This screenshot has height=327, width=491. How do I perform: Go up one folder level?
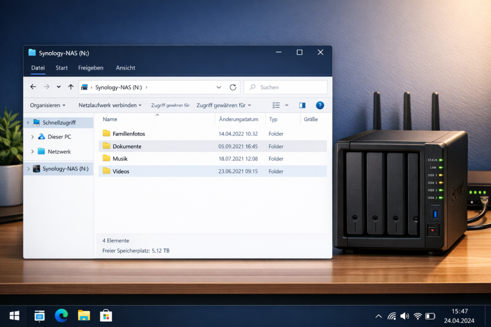tap(71, 87)
